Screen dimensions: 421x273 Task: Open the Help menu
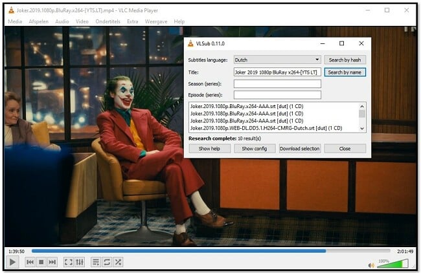[x=179, y=21]
